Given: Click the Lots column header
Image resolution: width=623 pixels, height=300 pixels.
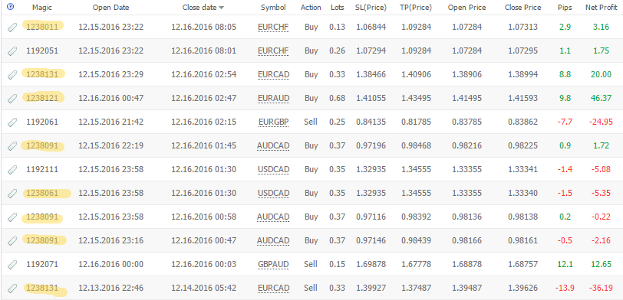Looking at the screenshot, I should [x=338, y=8].
